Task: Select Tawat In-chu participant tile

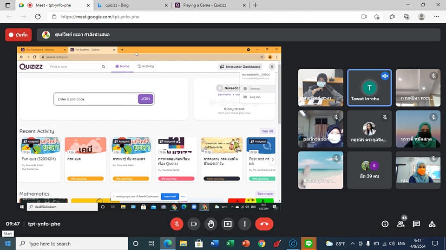Action: tap(369, 88)
